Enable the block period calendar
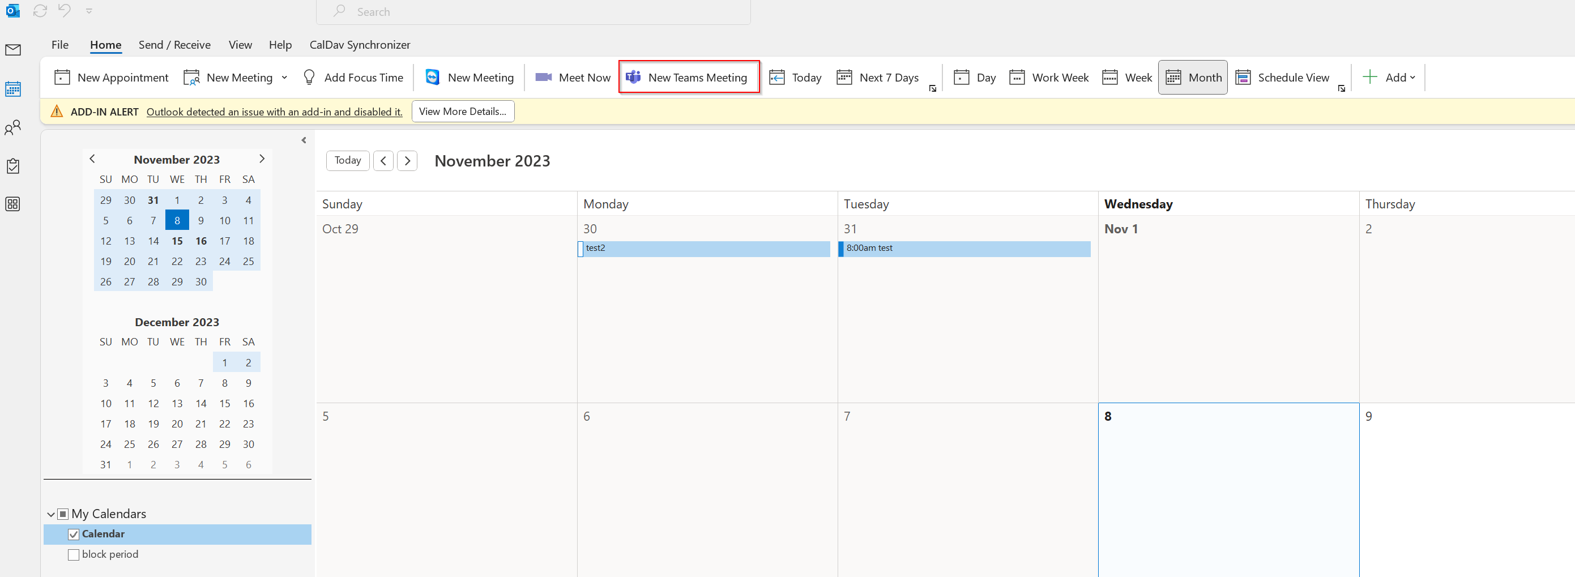This screenshot has height=577, width=1575. pyautogui.click(x=74, y=554)
